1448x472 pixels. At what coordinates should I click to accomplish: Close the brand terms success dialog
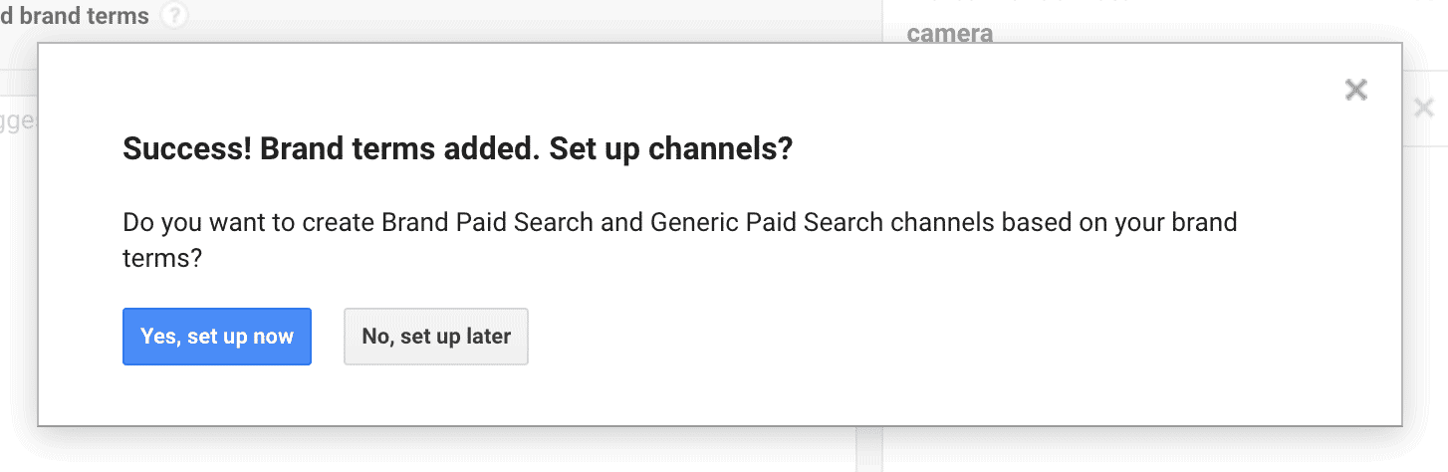[1355, 90]
